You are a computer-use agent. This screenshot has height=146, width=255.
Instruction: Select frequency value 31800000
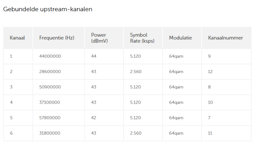pyautogui.click(x=49, y=133)
